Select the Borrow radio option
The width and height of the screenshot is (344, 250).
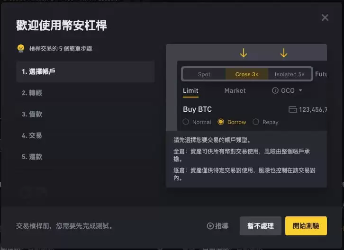tap(221, 122)
